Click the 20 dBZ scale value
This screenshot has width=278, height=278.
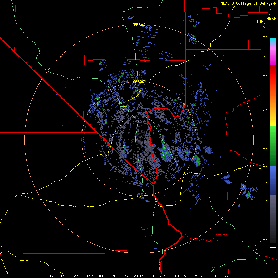[x=265, y=147]
